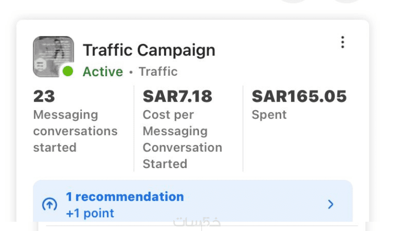Click empty card area beneath the Spent label
This screenshot has height=231, width=394.
click(x=299, y=147)
